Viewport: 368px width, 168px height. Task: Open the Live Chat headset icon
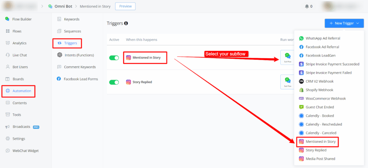8,55
